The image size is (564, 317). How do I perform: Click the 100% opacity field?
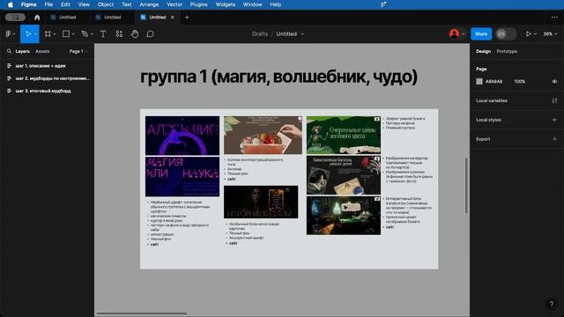pyautogui.click(x=519, y=82)
